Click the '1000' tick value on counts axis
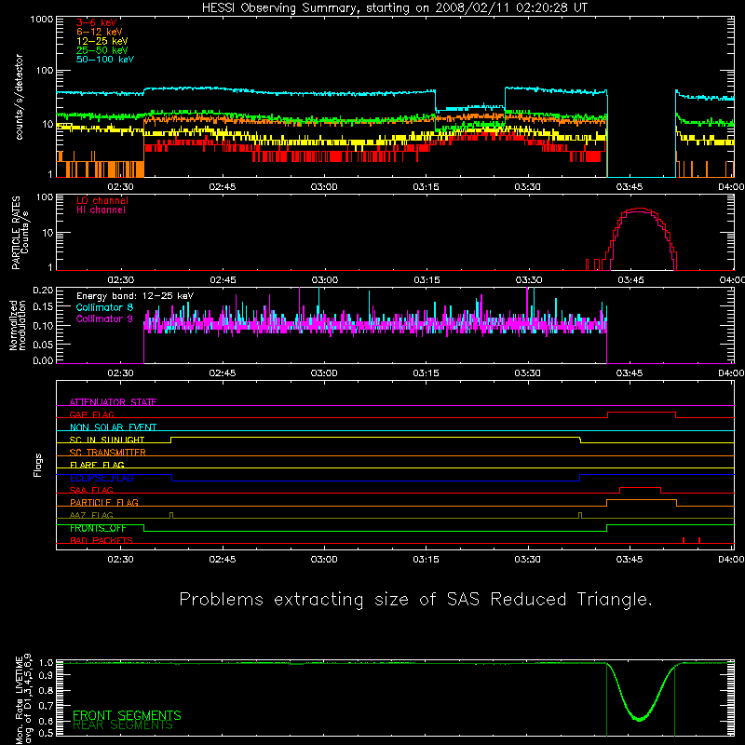Viewport: 745px width, 745px height. coord(42,20)
